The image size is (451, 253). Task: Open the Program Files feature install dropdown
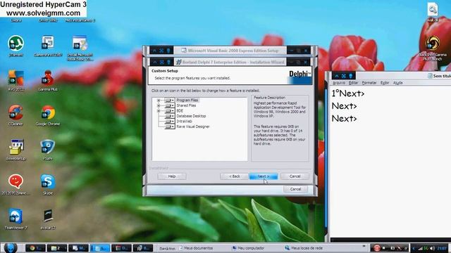(170, 100)
